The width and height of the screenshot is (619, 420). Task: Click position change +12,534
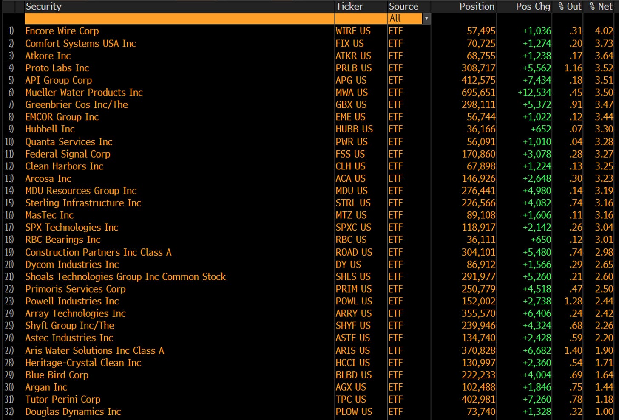coord(534,93)
